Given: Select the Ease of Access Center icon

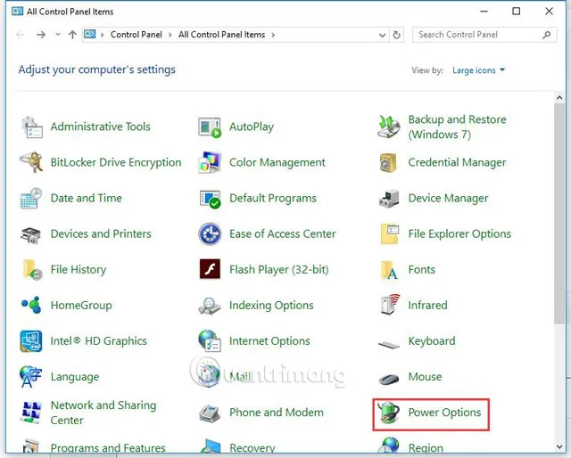Looking at the screenshot, I should tap(210, 234).
